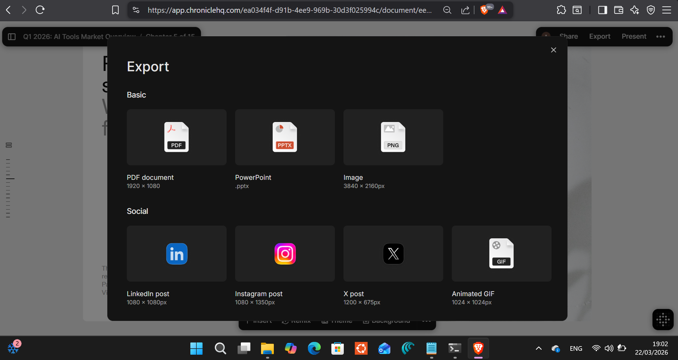Image resolution: width=678 pixels, height=360 pixels.
Task: Click the 'Image' label under PNG card
Action: point(353,177)
